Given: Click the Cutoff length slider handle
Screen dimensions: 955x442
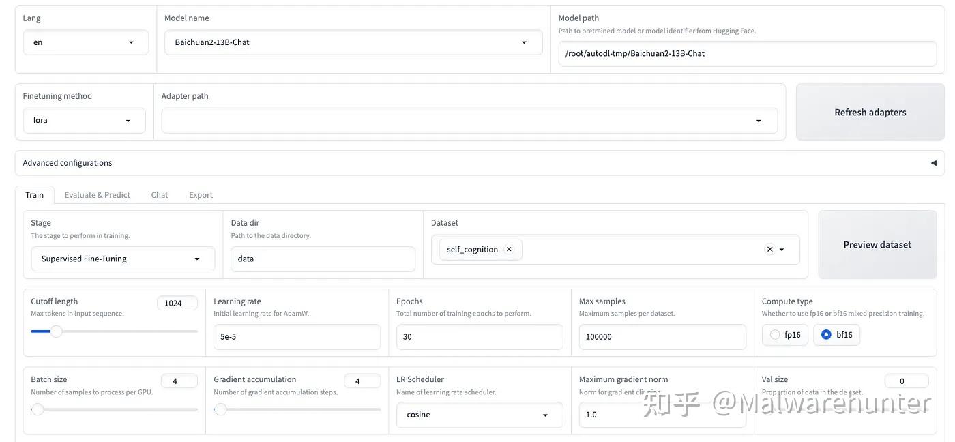Looking at the screenshot, I should pyautogui.click(x=55, y=330).
